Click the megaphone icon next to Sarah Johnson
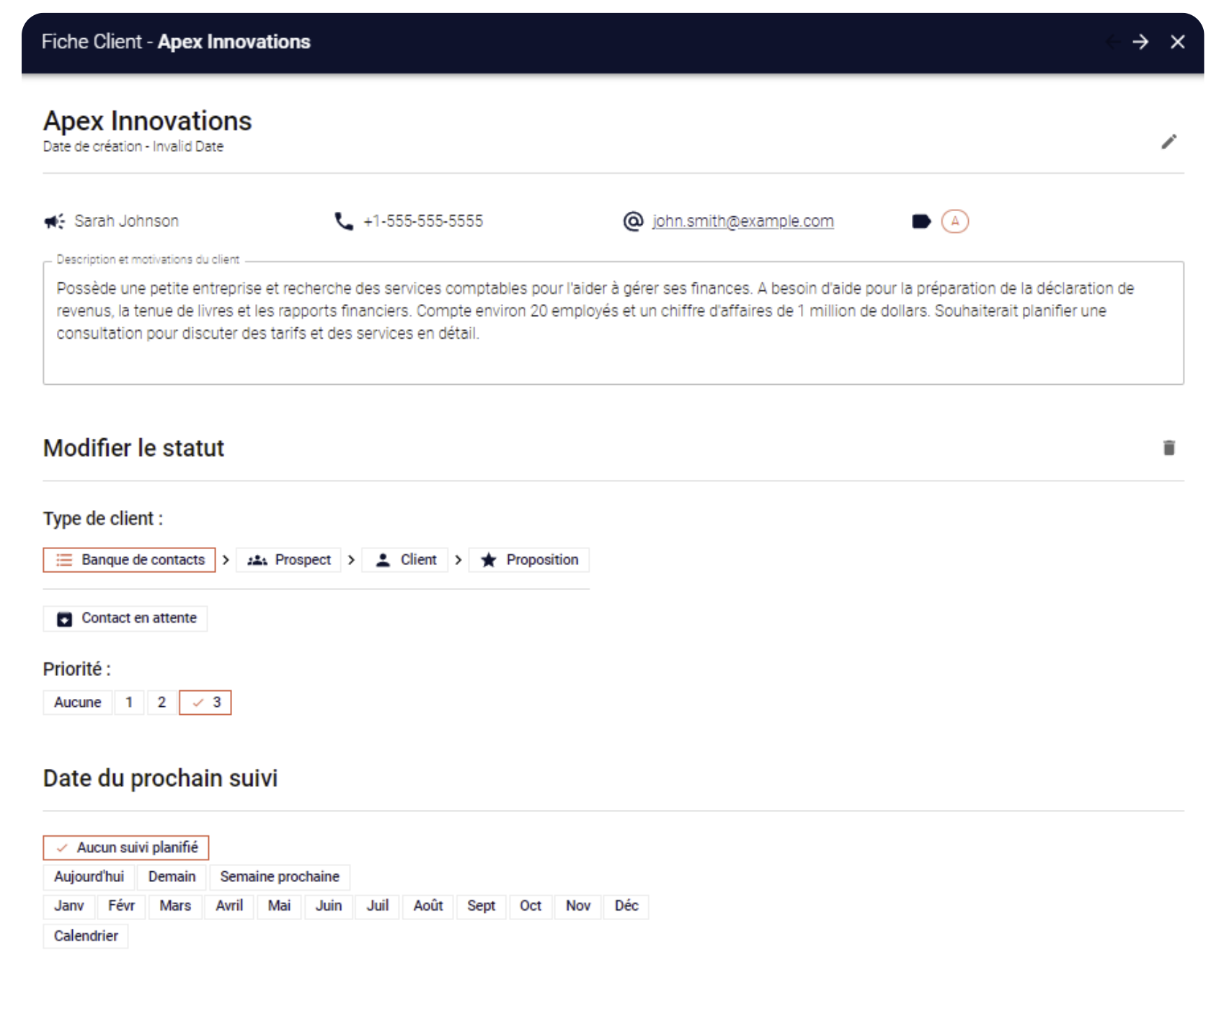Image resolution: width=1224 pixels, height=1016 pixels. [54, 221]
